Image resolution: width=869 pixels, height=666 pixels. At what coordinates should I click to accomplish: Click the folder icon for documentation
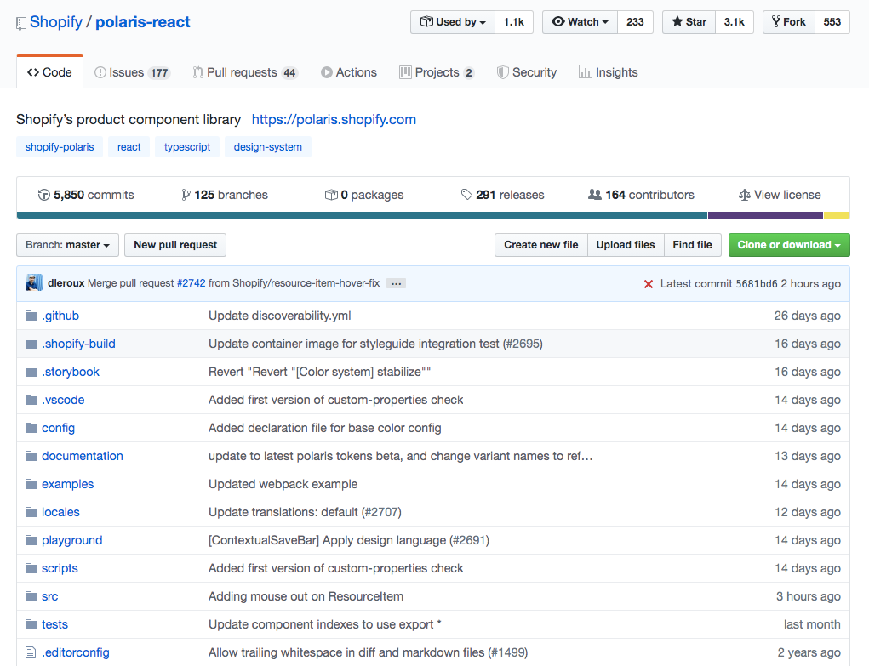pos(31,456)
